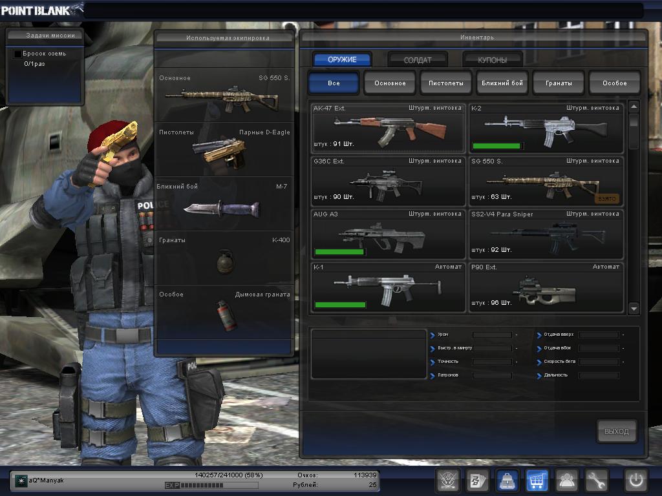Filter inventory by Пистолеты
This screenshot has width=662, height=496.
(x=446, y=83)
